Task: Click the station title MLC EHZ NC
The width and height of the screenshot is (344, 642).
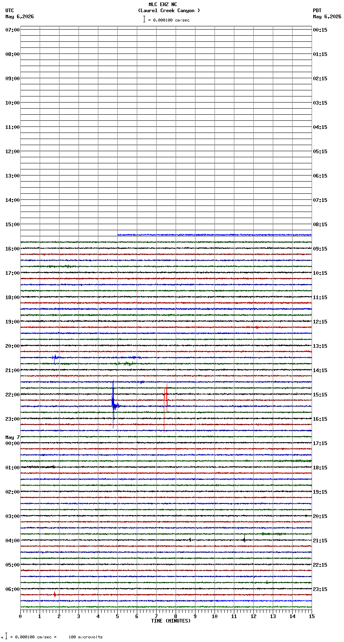Action: tap(163, 4)
